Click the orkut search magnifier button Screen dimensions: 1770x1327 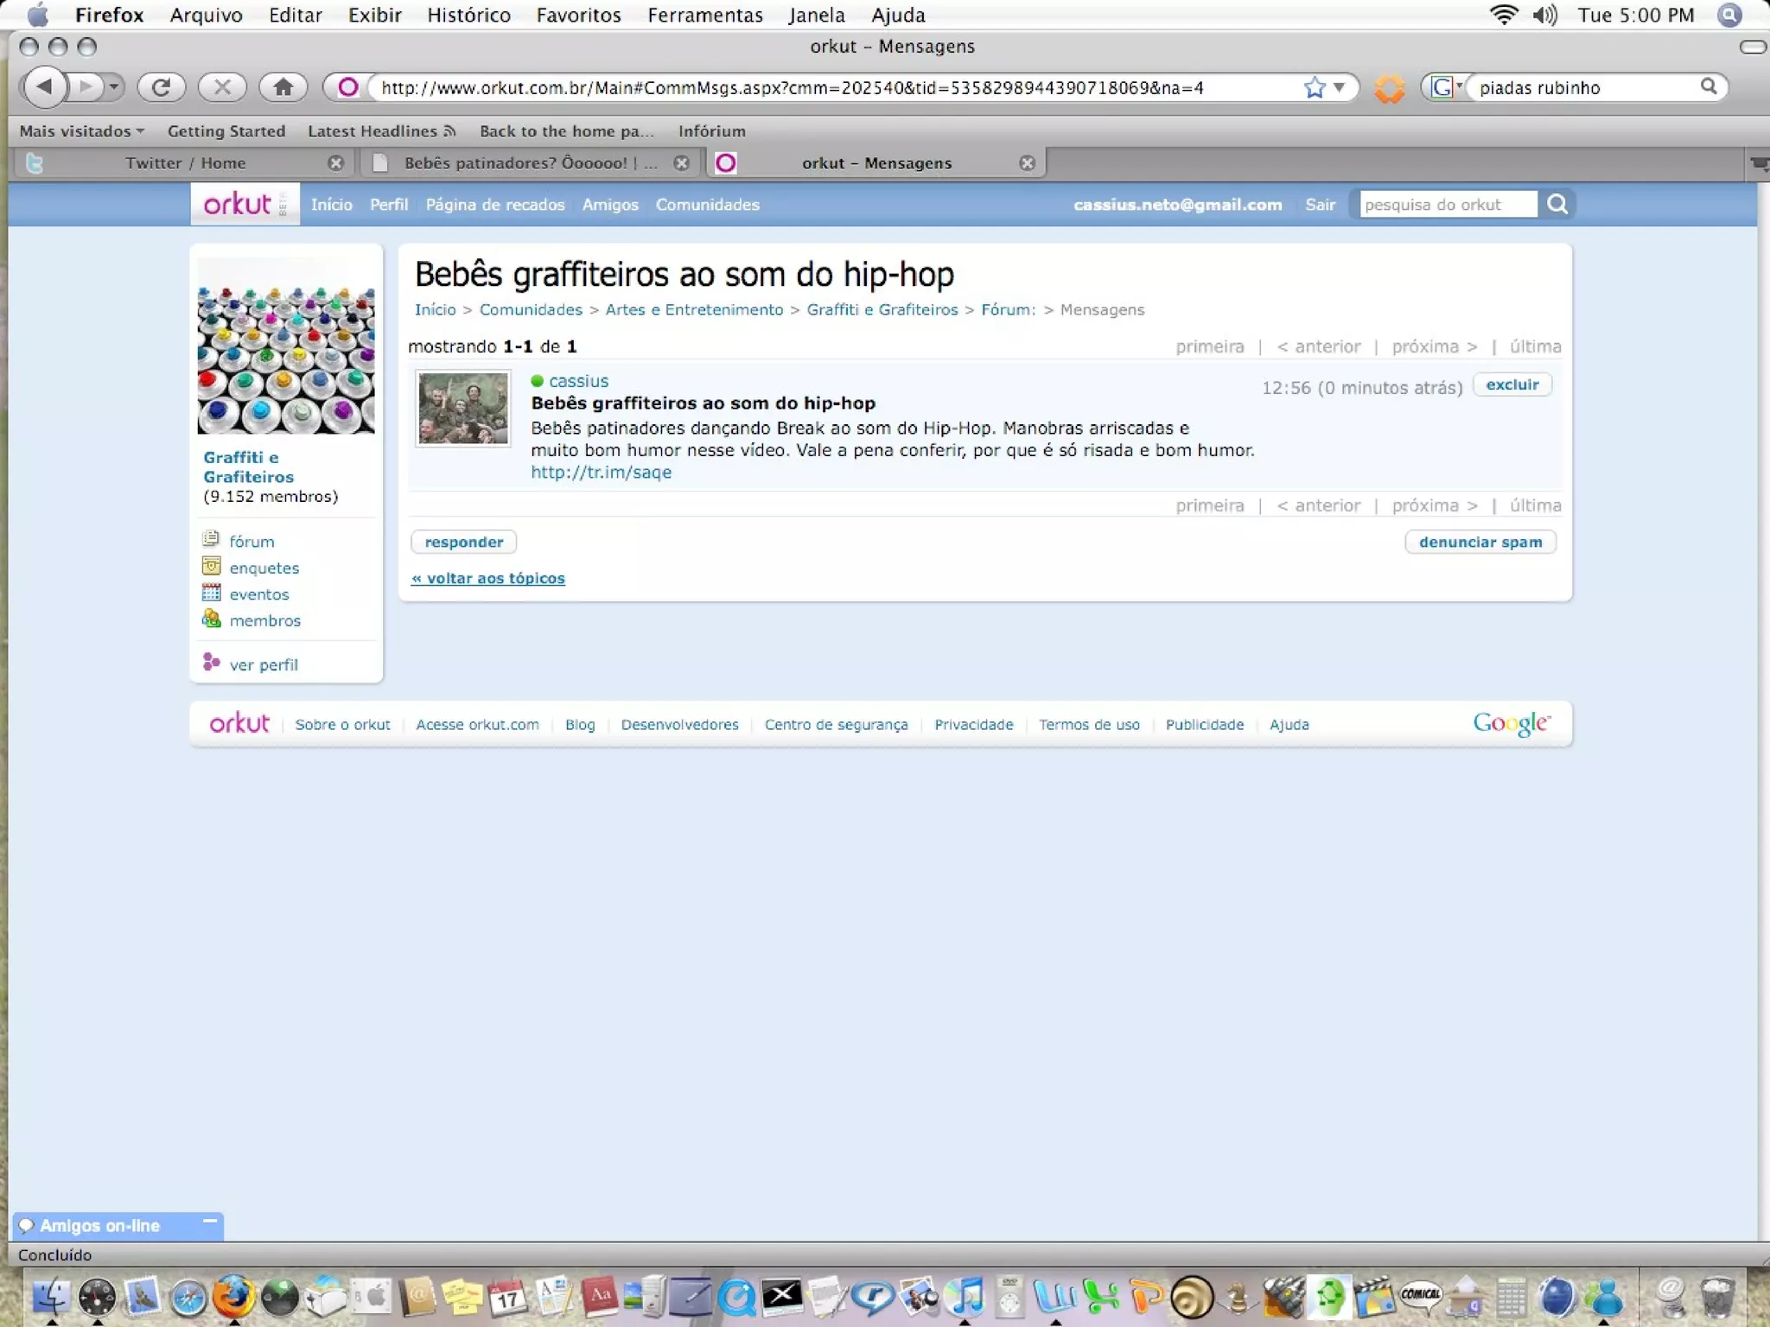[1557, 204]
